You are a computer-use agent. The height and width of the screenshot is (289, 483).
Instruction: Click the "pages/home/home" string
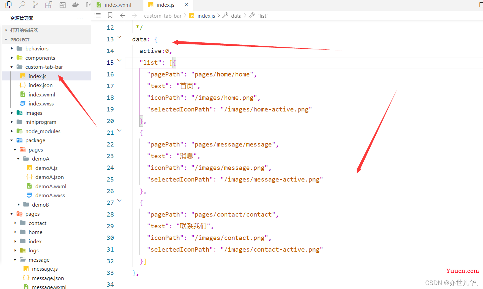click(x=222, y=74)
